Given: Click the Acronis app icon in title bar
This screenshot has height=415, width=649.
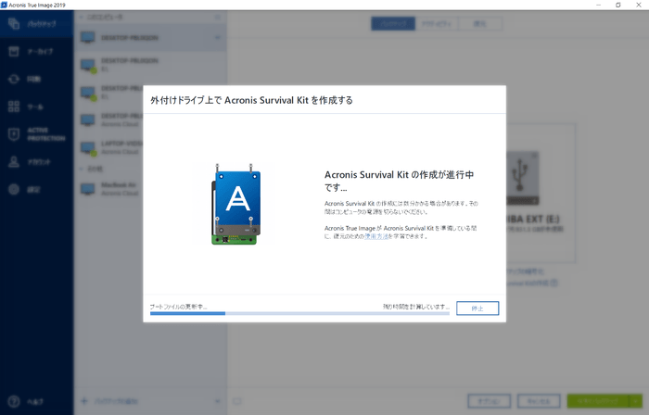Looking at the screenshot, I should [x=4, y=5].
